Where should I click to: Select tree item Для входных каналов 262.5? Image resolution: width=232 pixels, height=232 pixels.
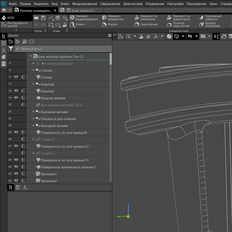pos(61,105)
